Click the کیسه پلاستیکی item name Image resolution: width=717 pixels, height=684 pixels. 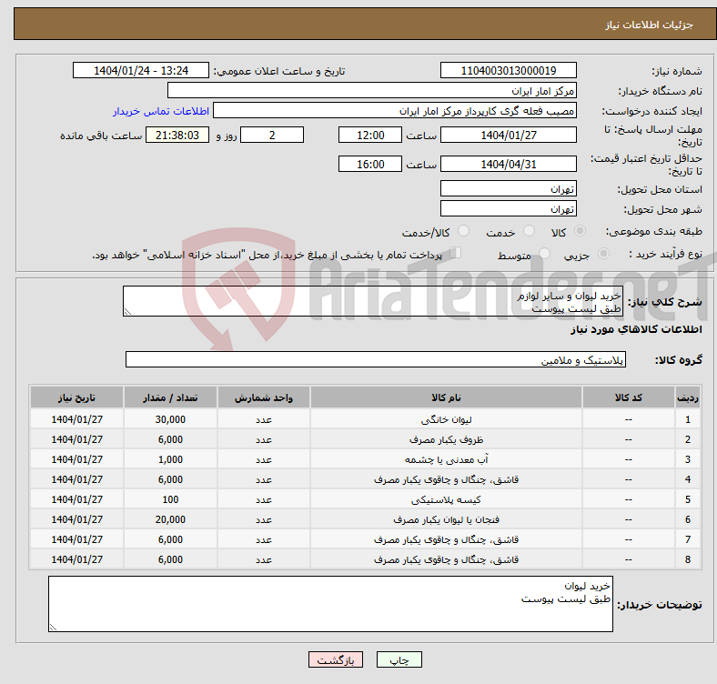coord(446,499)
